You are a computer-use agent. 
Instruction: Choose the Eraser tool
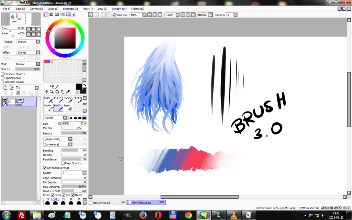pos(68,108)
